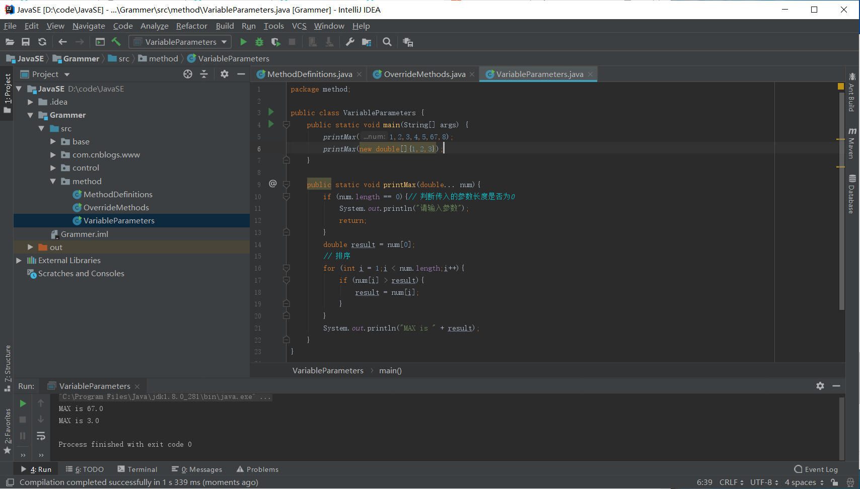Open the Refactor menu

pos(191,26)
